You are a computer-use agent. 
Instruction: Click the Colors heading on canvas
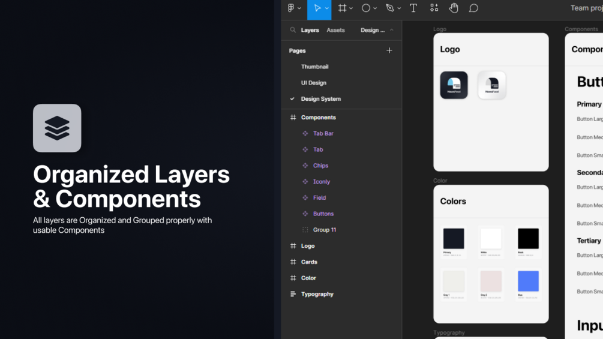pyautogui.click(x=453, y=201)
